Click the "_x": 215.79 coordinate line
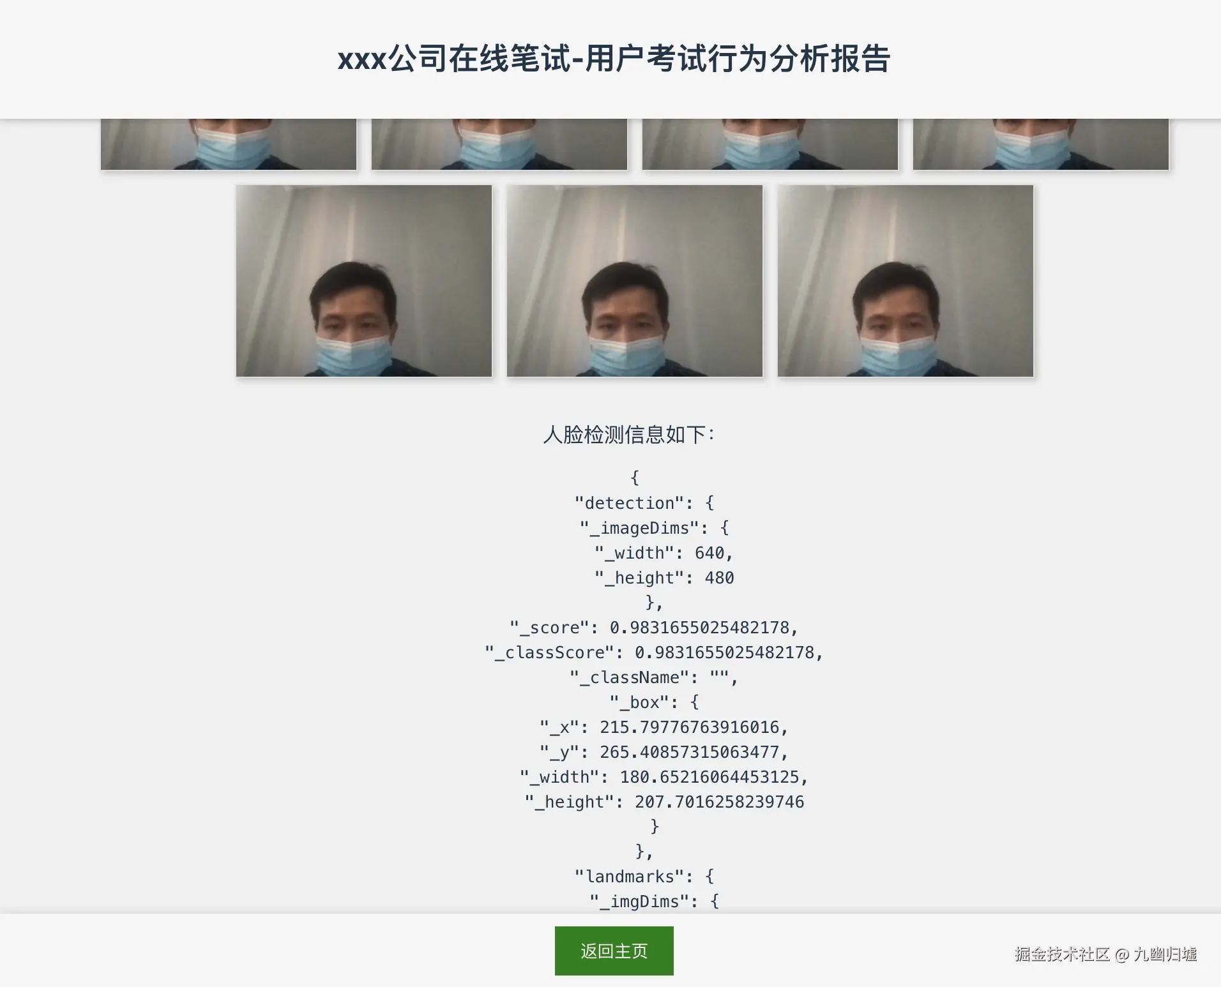The image size is (1221, 987). tap(664, 727)
